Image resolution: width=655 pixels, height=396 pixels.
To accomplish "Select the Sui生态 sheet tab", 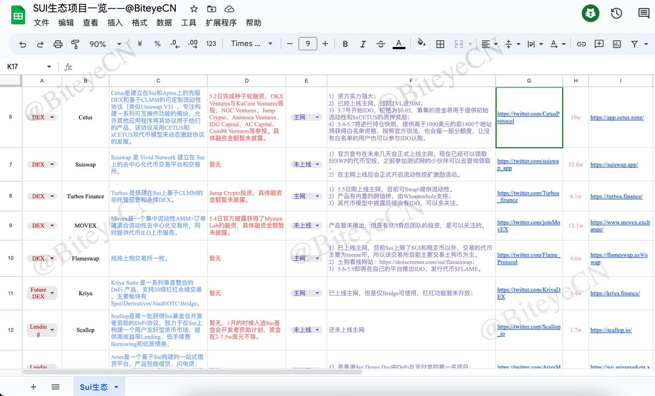I will point(99,387).
